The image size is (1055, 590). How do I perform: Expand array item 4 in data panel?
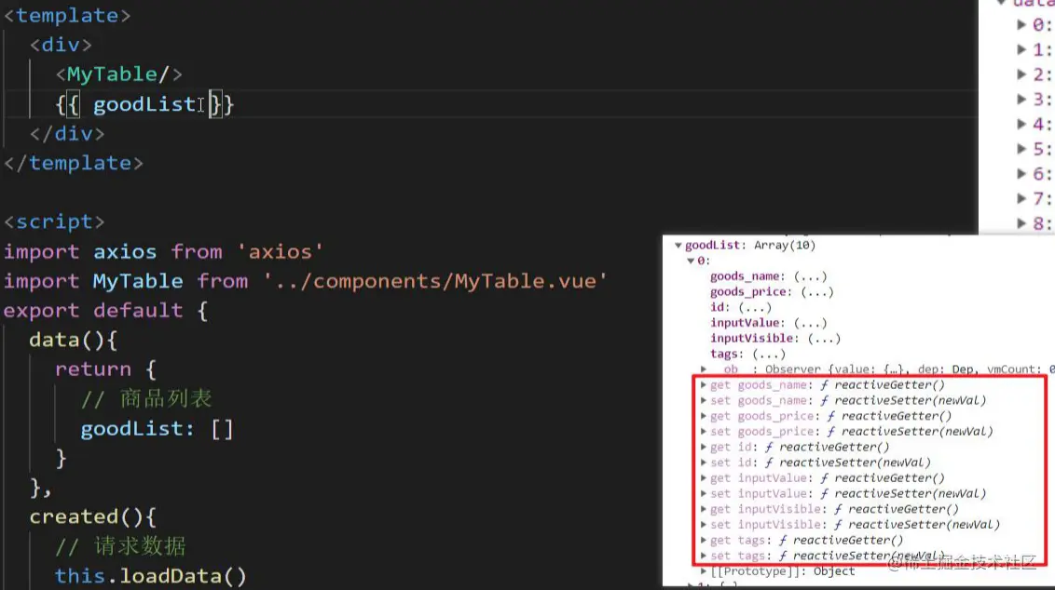[1021, 125]
